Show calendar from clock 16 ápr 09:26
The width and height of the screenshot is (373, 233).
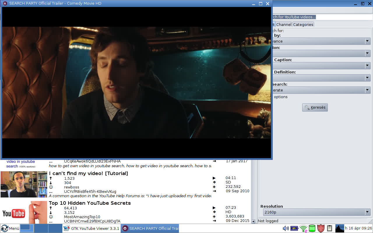[358, 228]
